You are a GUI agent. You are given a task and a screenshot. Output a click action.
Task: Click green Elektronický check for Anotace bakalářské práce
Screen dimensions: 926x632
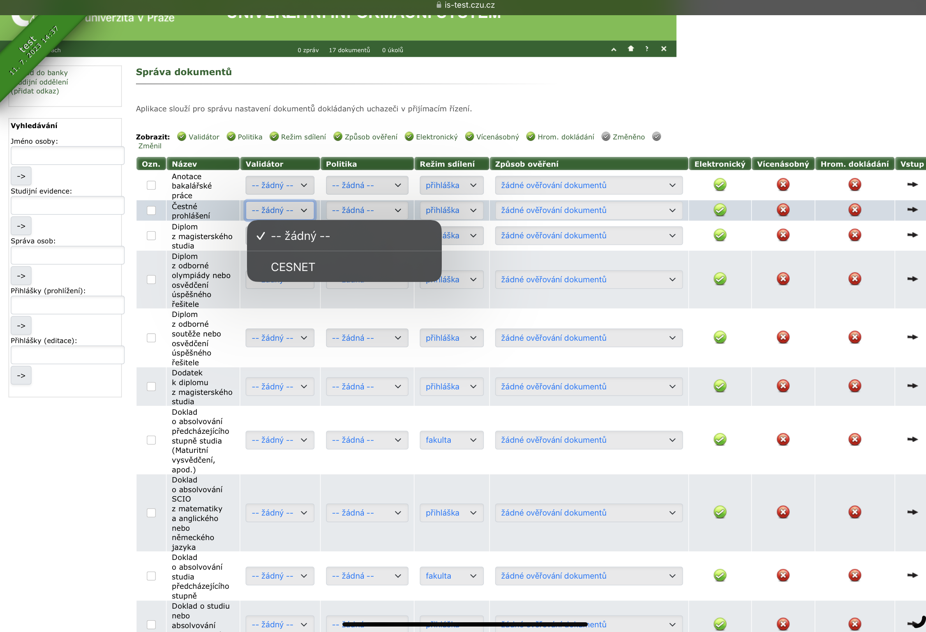[x=720, y=185]
